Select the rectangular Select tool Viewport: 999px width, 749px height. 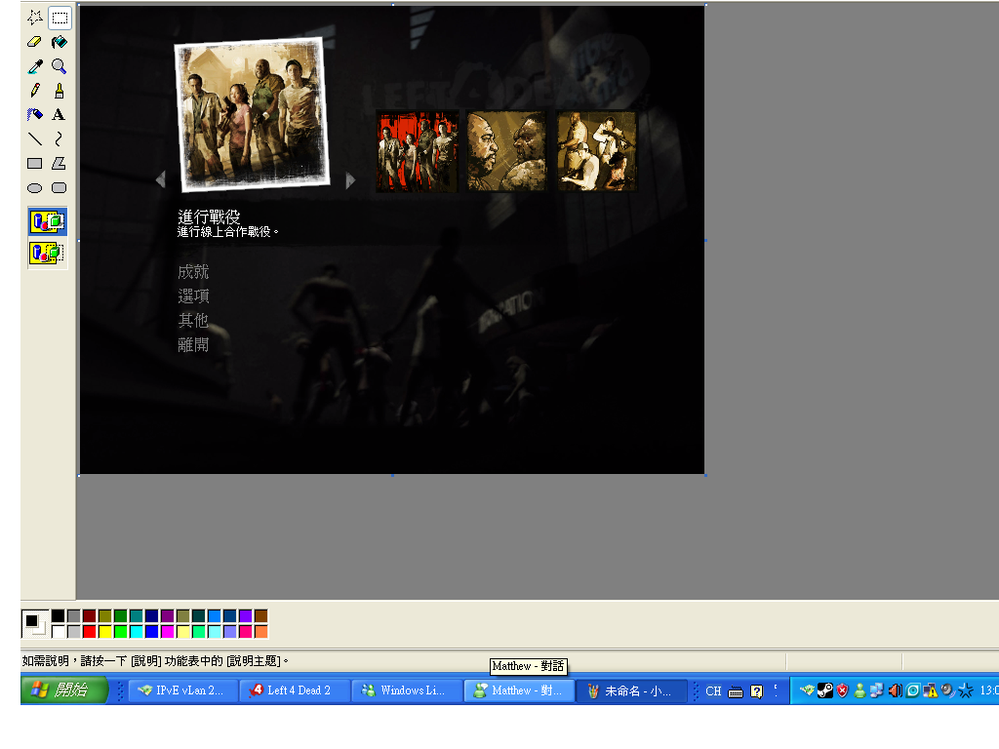point(60,18)
